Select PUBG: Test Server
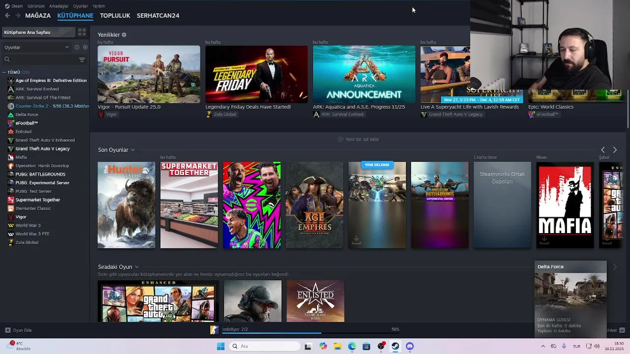 click(33, 191)
